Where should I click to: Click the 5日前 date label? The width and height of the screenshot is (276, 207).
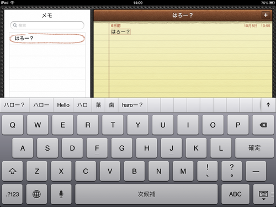115,26
